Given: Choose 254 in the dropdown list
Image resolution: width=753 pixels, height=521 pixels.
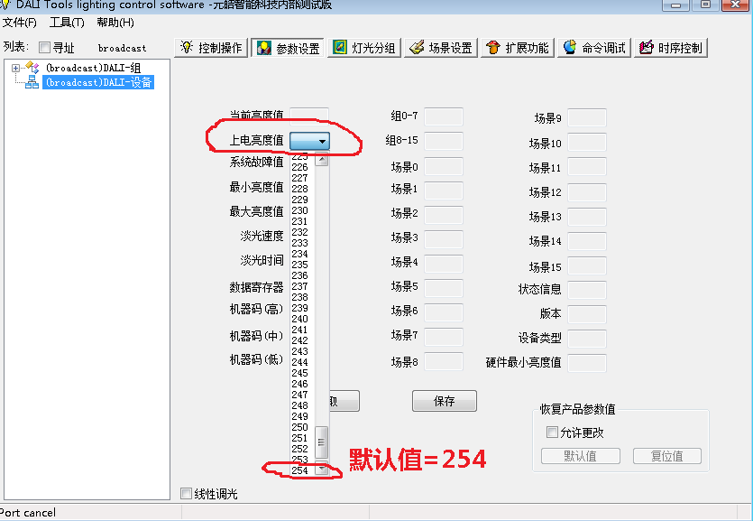Looking at the screenshot, I should click(x=299, y=470).
